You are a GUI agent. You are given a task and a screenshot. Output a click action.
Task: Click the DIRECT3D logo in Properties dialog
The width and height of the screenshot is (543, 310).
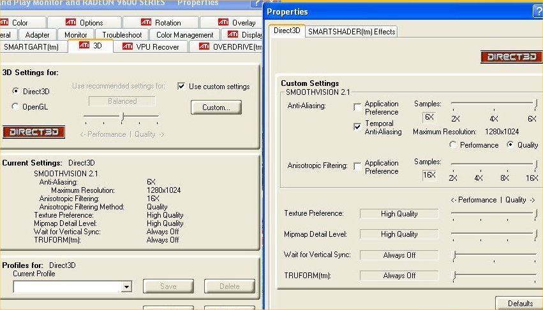512,57
